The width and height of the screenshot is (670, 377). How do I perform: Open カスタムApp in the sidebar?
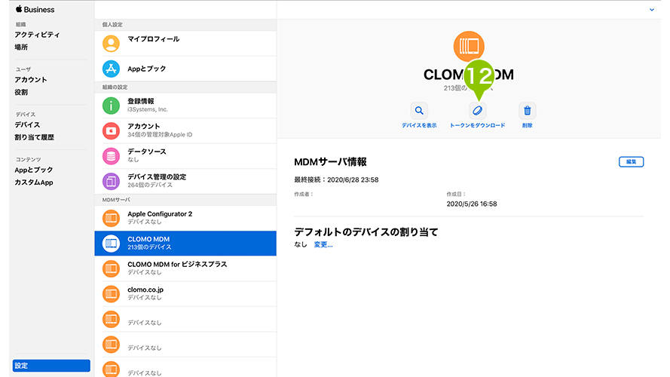tap(34, 182)
